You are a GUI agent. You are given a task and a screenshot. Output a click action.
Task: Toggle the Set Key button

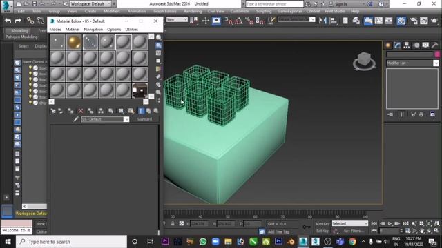(323, 231)
